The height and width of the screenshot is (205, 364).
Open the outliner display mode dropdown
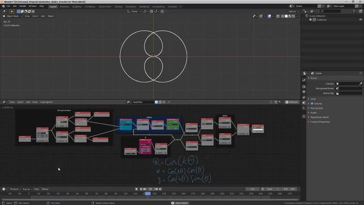(x=313, y=11)
